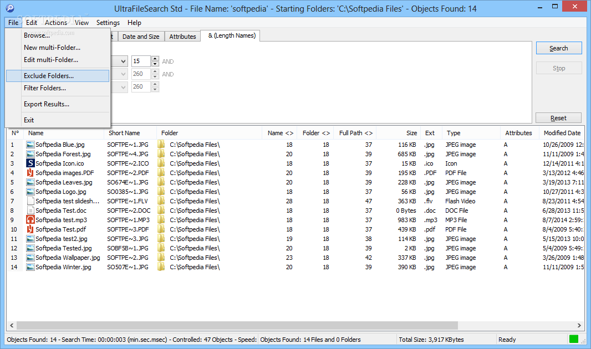This screenshot has height=349, width=591.
Task: Switch to the Date and Size tab
Action: 141,37
